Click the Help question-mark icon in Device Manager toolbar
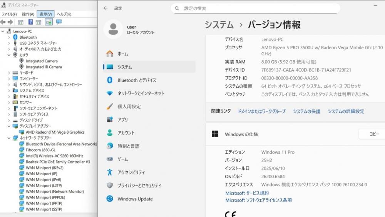Screen dimensions: 385x217 (30, 22)
